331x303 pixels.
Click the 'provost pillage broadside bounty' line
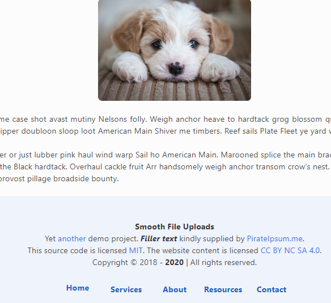[60, 179]
